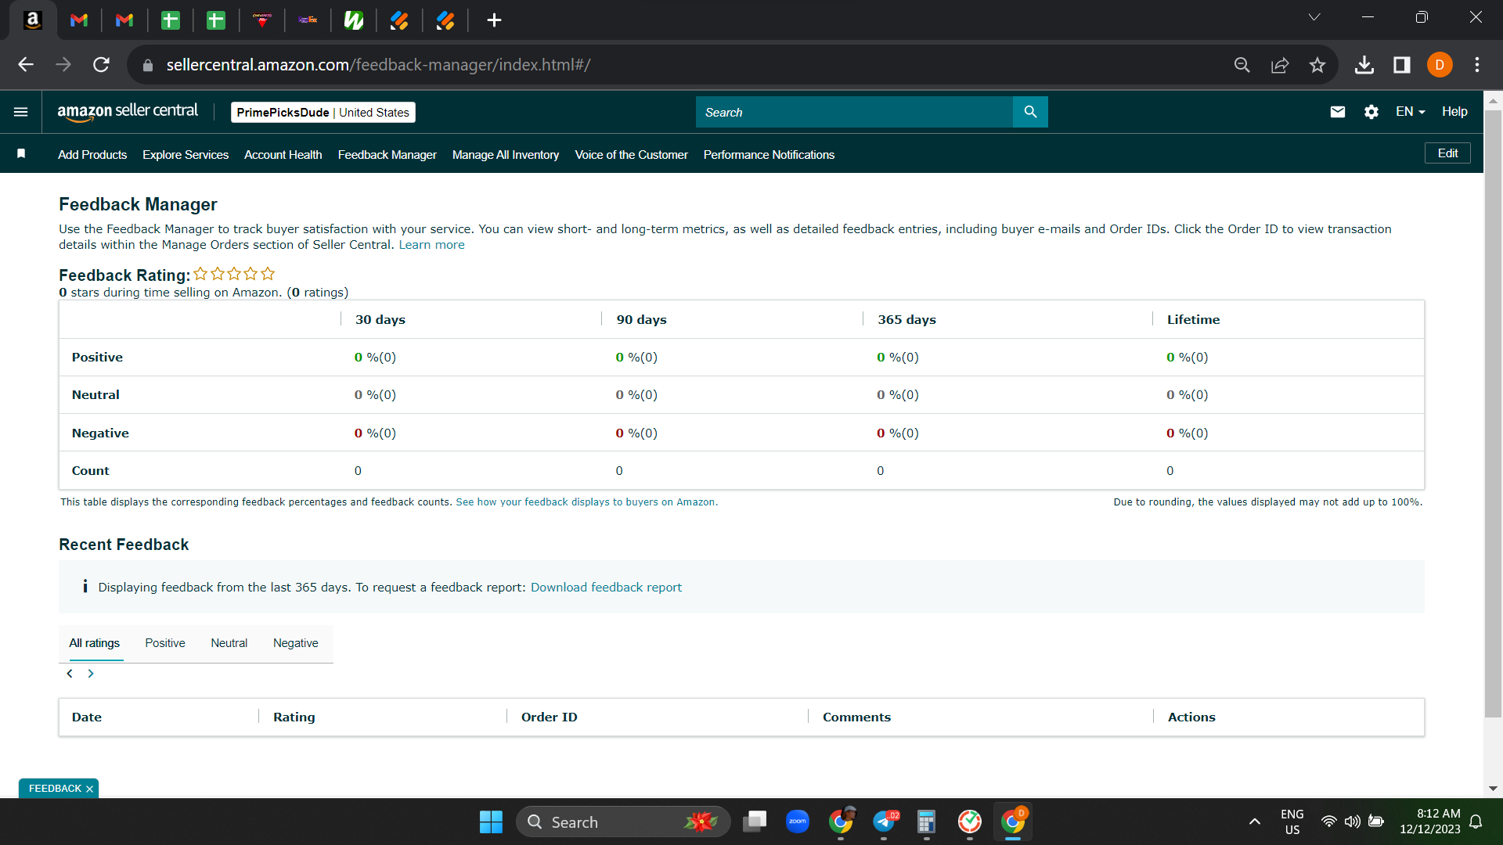Image resolution: width=1503 pixels, height=845 pixels.
Task: Open Chrome three-dot menu
Action: pos(1477,65)
